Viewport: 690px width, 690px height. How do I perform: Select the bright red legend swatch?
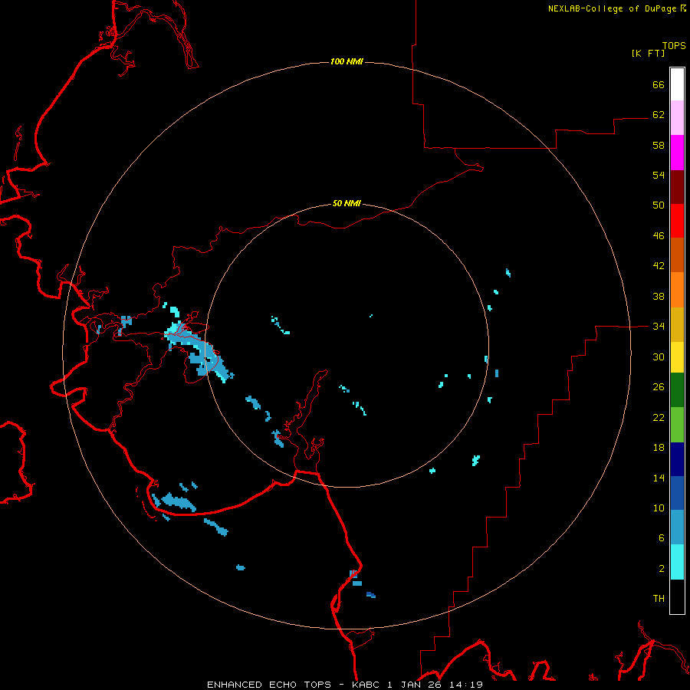[677, 221]
